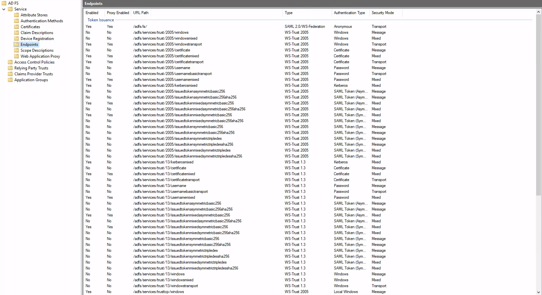Click the Relying Party Trusts folder icon
542x295 pixels.
coord(10,68)
